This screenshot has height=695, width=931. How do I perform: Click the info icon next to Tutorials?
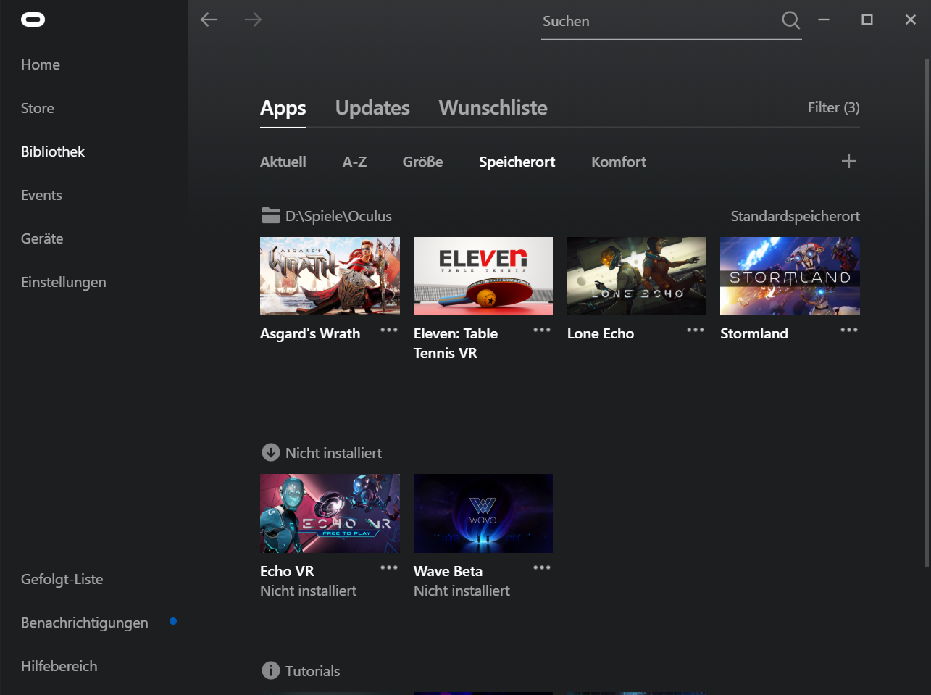coord(270,670)
